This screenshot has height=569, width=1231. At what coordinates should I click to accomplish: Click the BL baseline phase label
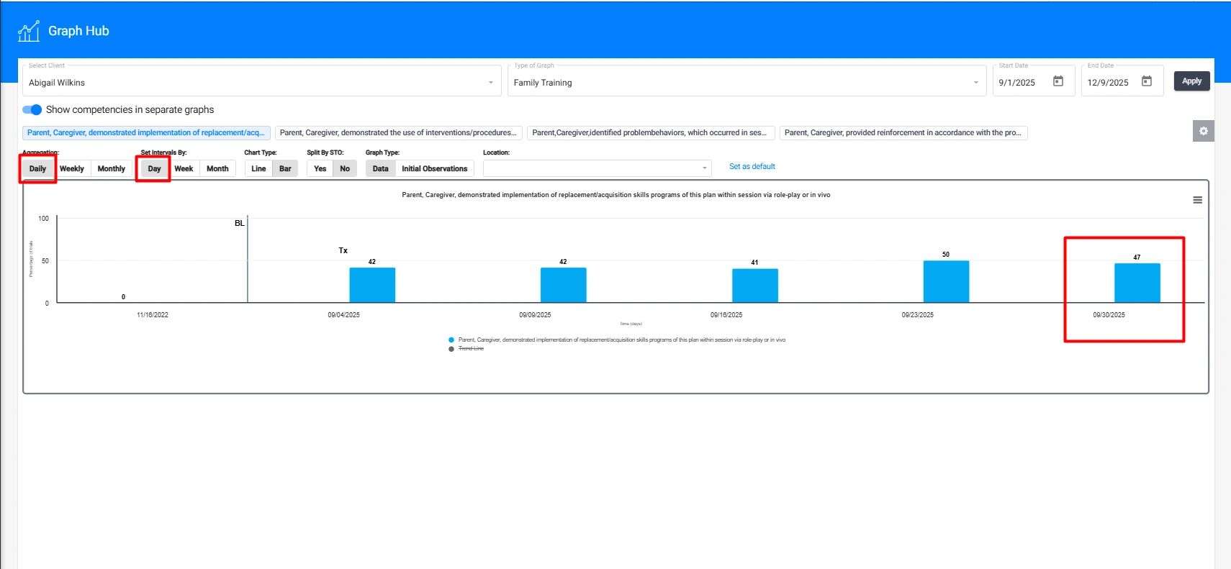pos(239,223)
